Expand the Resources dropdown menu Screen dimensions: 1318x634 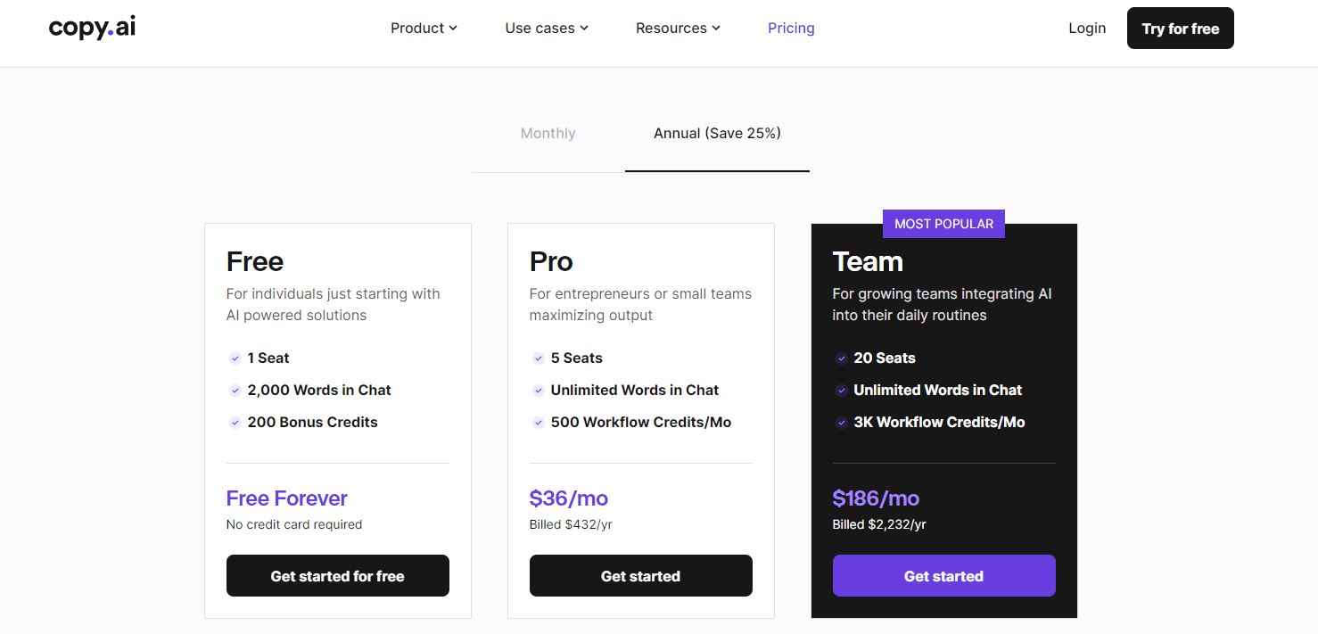pyautogui.click(x=678, y=28)
